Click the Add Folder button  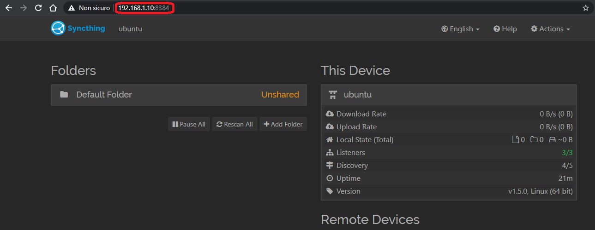point(283,124)
